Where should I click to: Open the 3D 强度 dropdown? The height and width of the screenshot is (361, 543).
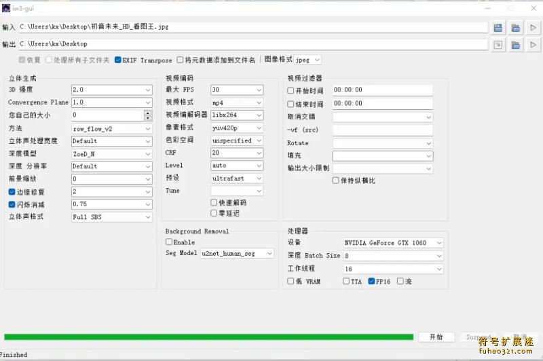click(x=111, y=90)
